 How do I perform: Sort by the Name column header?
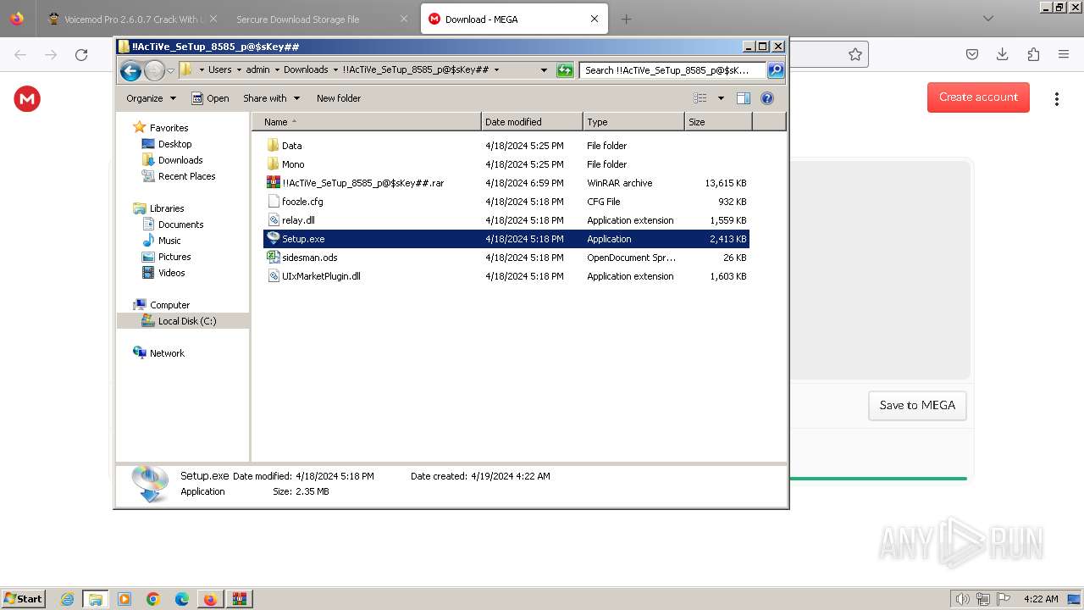pos(367,122)
